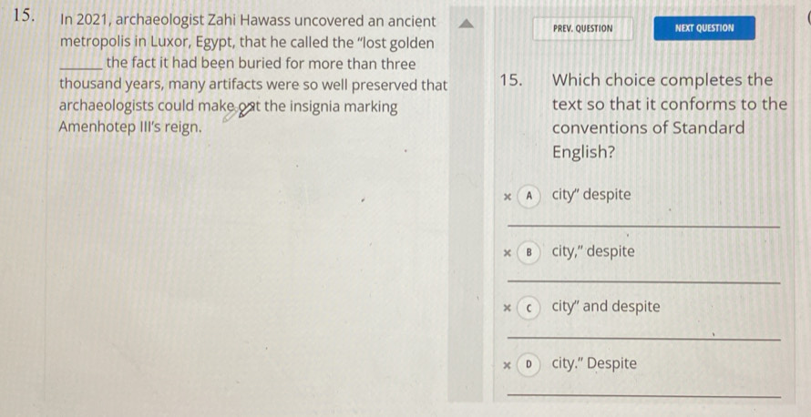Click the NEXT QUESTION button
Screen dimensions: 811x417
pyautogui.click(x=703, y=28)
